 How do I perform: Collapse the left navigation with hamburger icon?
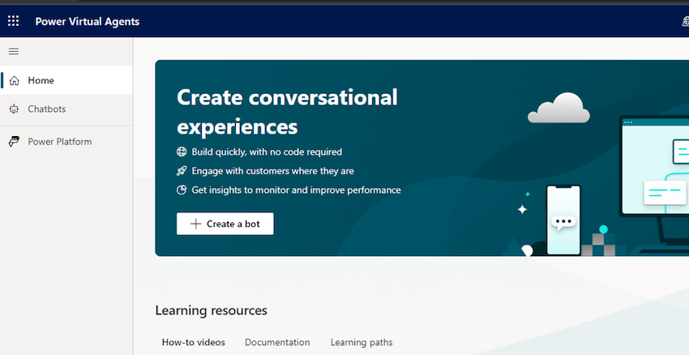coord(13,51)
